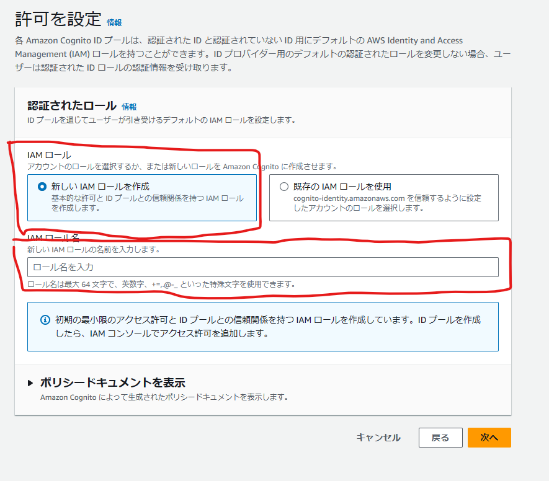Click the cognito-identity.amazonaws.com description text
Image resolution: width=549 pixels, height=481 pixels.
[387, 203]
